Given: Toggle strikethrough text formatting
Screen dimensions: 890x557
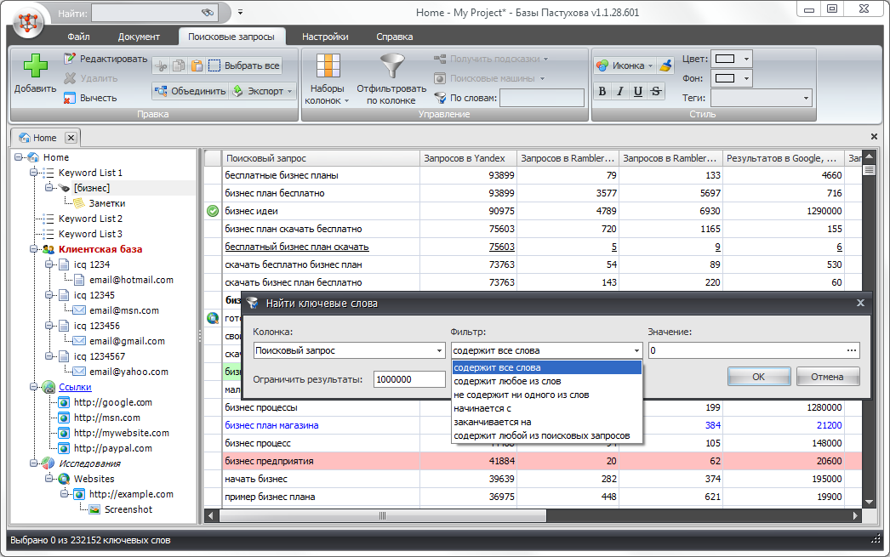Looking at the screenshot, I should coord(656,92).
